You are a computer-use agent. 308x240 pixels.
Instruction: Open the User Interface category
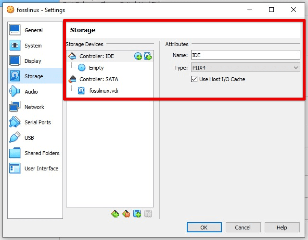35,168
